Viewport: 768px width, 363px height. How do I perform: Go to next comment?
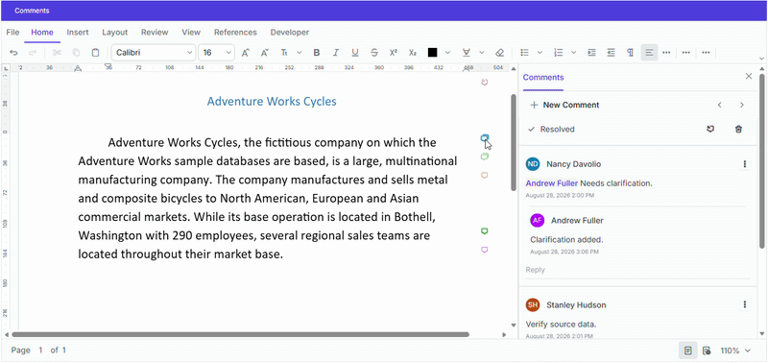[741, 105]
